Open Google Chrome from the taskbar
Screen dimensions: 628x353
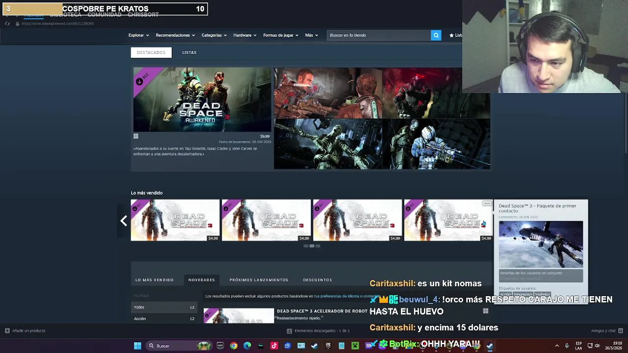(234, 346)
